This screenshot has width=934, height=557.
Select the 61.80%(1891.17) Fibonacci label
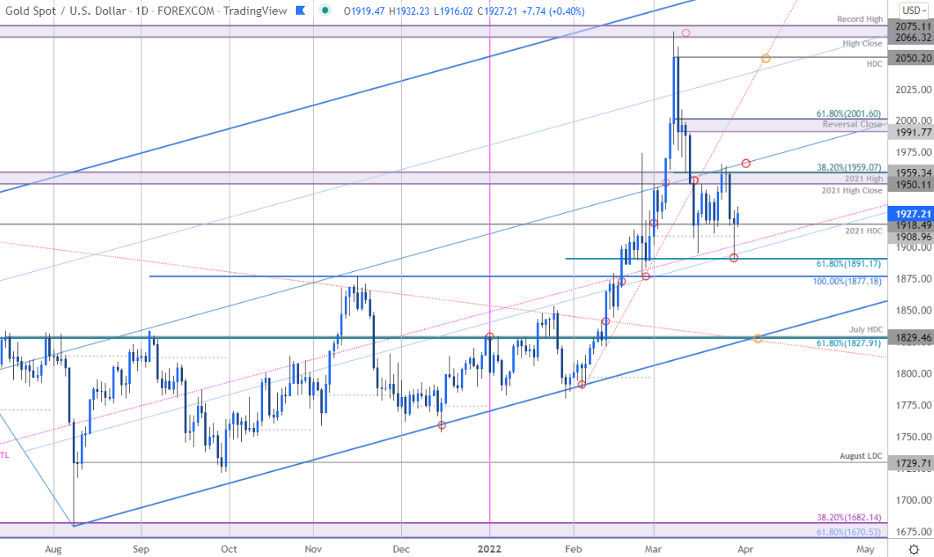click(848, 264)
